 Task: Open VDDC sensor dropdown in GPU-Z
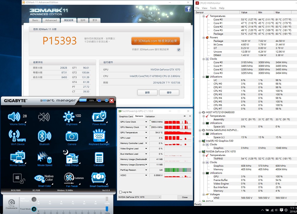pos(146,175)
